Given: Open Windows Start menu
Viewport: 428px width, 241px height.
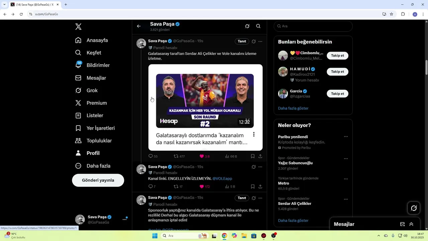Looking at the screenshot, I should coord(155,236).
